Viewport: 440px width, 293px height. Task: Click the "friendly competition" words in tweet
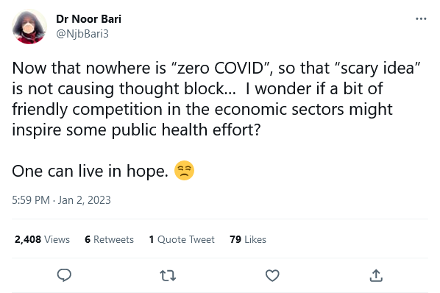(88, 110)
